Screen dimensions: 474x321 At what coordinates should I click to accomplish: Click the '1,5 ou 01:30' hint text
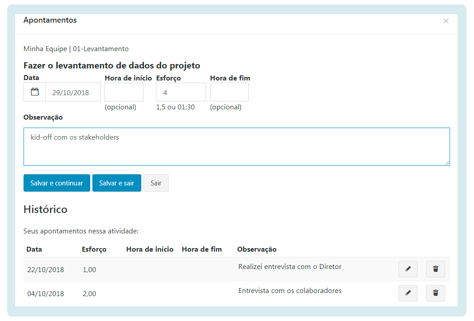click(175, 107)
